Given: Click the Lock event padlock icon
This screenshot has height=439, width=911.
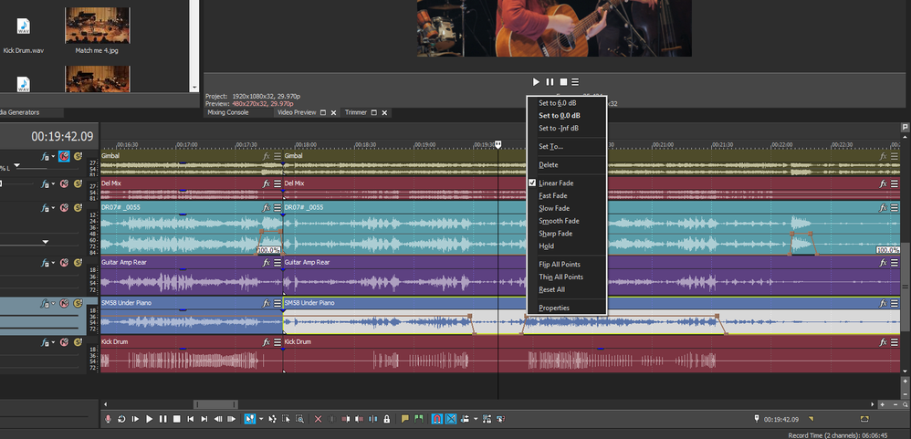Looking at the screenshot, I should 387,419.
